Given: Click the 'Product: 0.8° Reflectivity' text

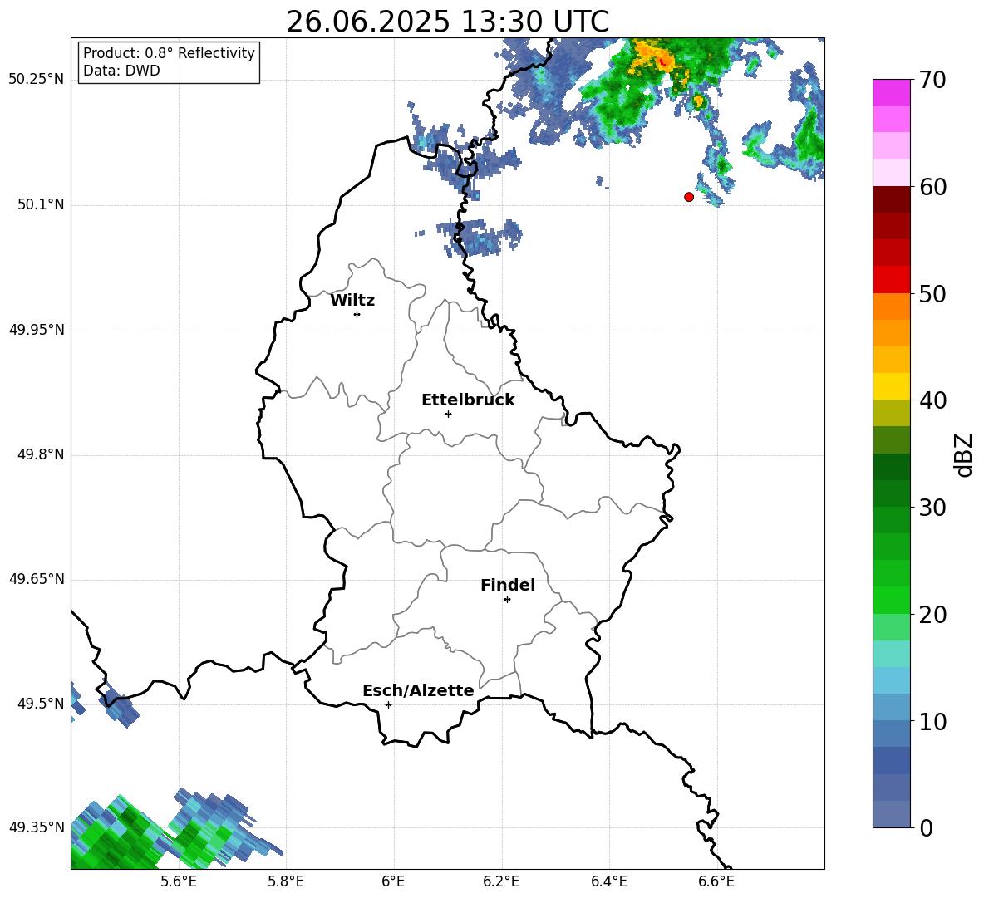Looking at the screenshot, I should click(169, 52).
